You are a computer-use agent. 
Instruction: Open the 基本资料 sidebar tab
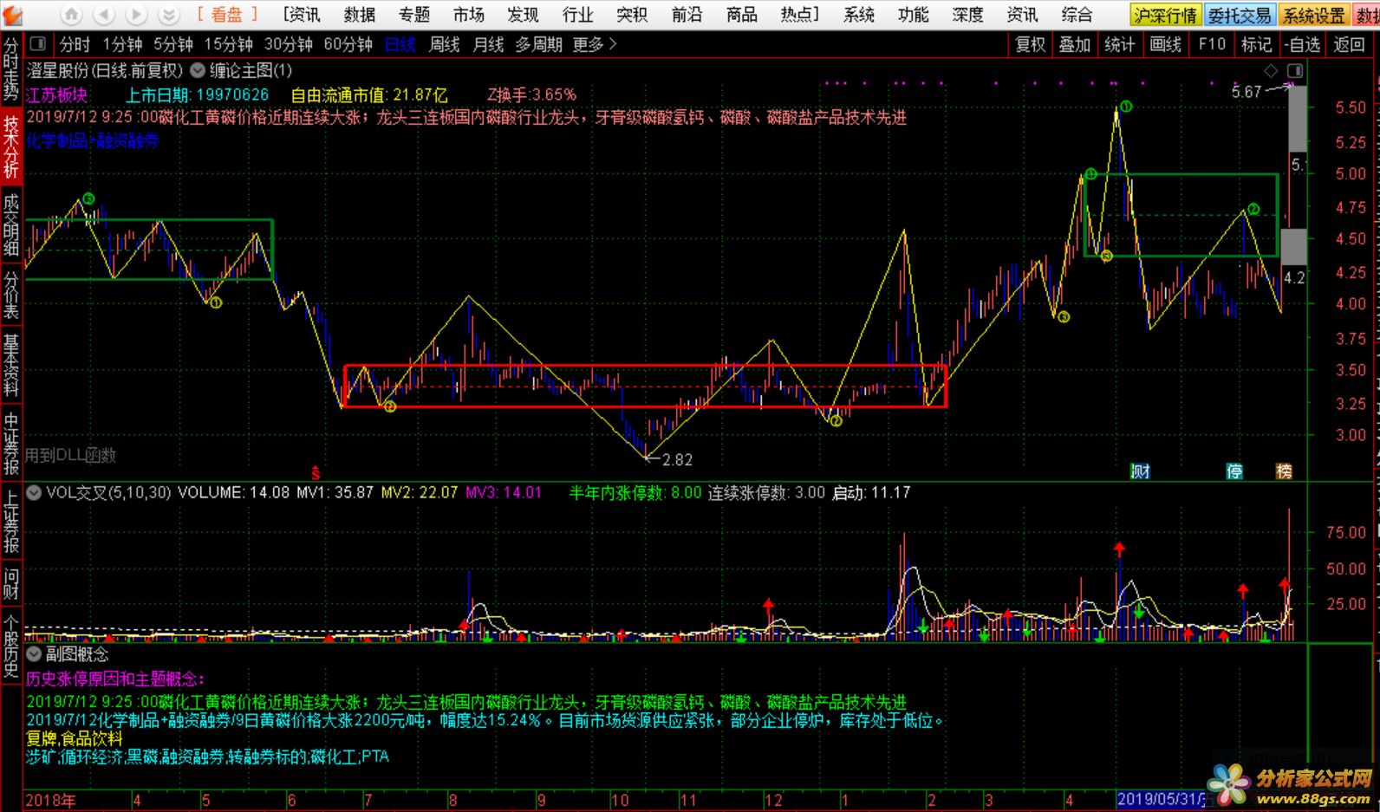pos(10,366)
